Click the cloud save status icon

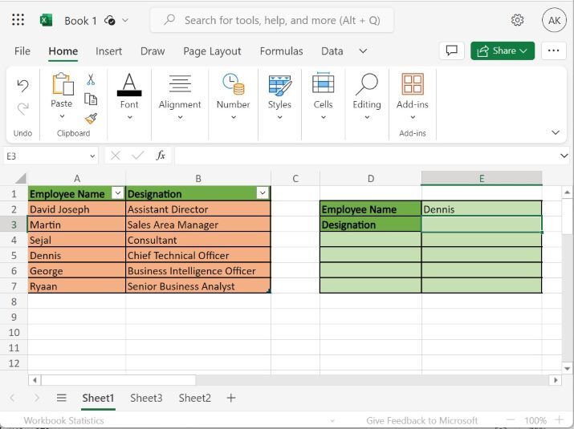coord(110,21)
